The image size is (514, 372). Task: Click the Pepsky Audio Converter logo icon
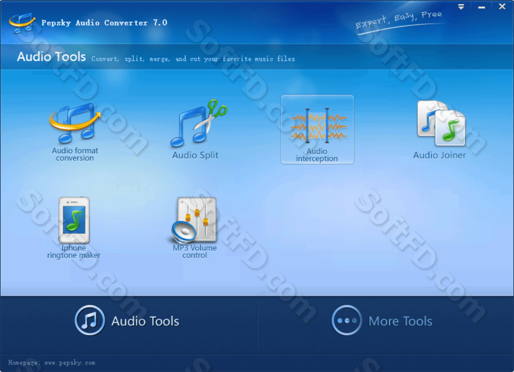(22, 23)
